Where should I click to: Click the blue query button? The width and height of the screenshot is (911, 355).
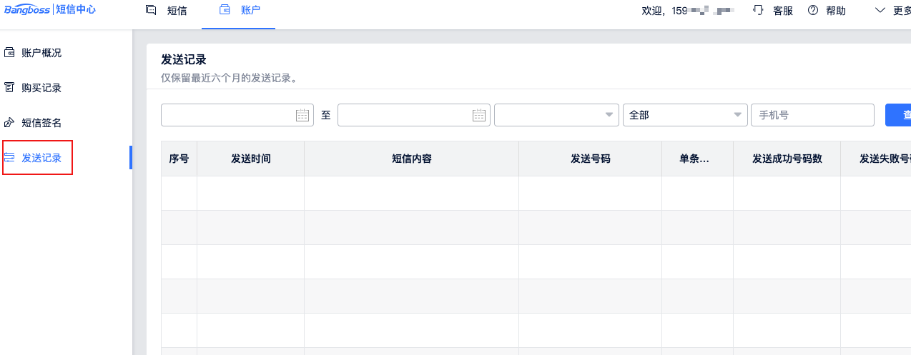point(900,115)
